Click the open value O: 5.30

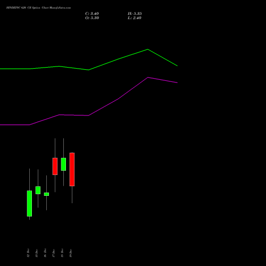click(92, 18)
